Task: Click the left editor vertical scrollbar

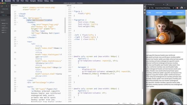Action: (x=65, y=25)
